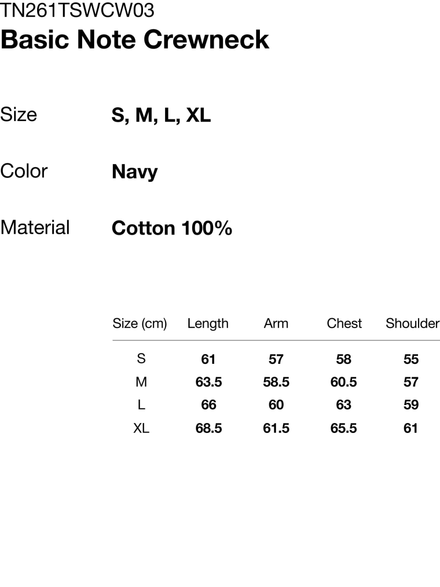The width and height of the screenshot is (440, 587).
Task: Select the Size label text
Action: [x=18, y=115]
